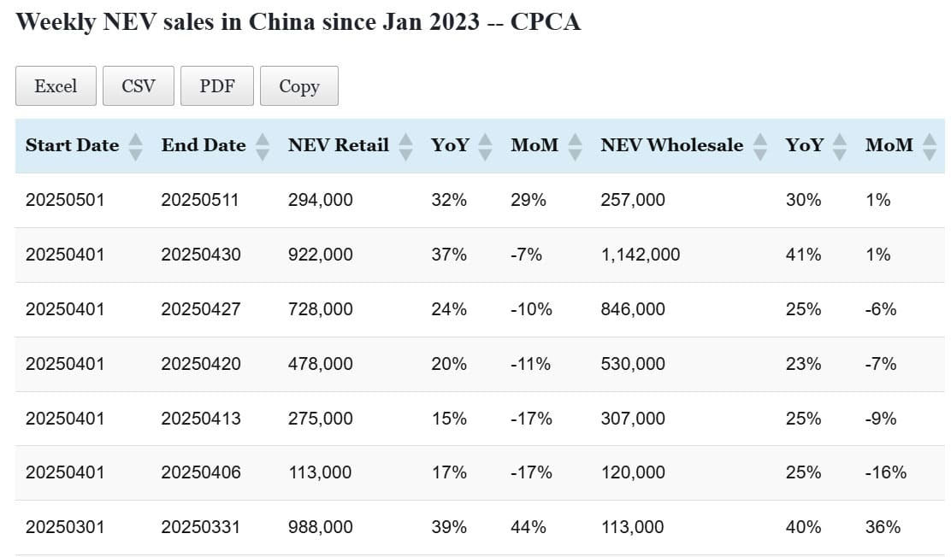Click sort arrows next to first MoM
This screenshot has width=951, height=557.
pos(576,146)
